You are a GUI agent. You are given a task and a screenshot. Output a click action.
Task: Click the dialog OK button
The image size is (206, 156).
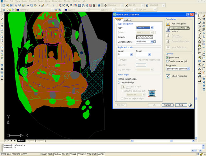pos(154,105)
